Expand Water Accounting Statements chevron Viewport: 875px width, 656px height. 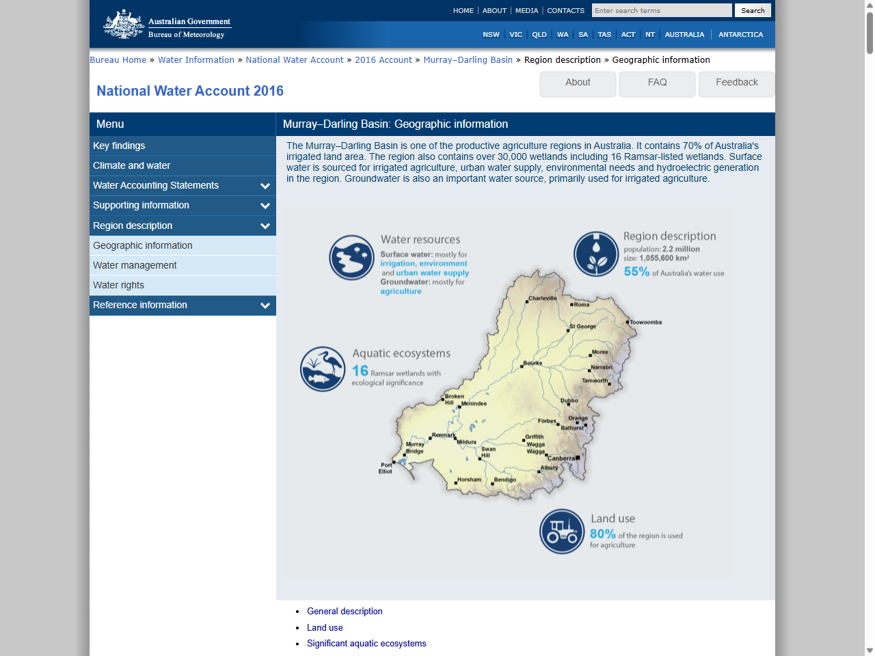pos(265,186)
